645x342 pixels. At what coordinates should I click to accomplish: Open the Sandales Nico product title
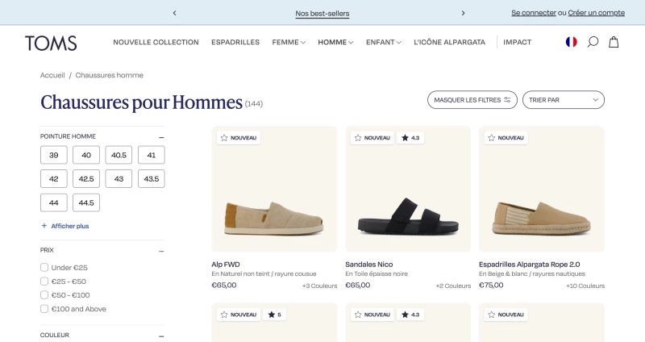pos(369,265)
